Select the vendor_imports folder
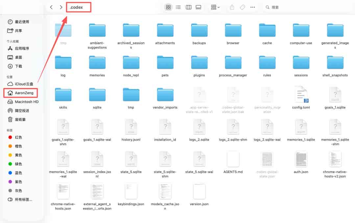The image size is (355, 223). click(165, 98)
